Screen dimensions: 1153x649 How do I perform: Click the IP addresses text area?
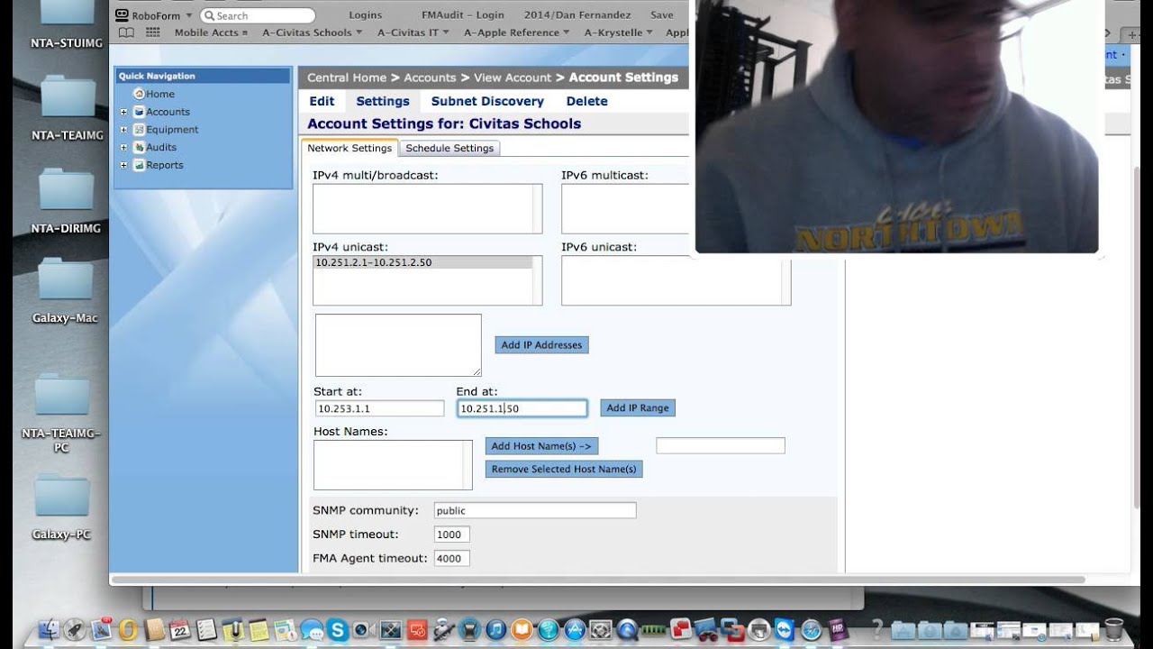[398, 345]
